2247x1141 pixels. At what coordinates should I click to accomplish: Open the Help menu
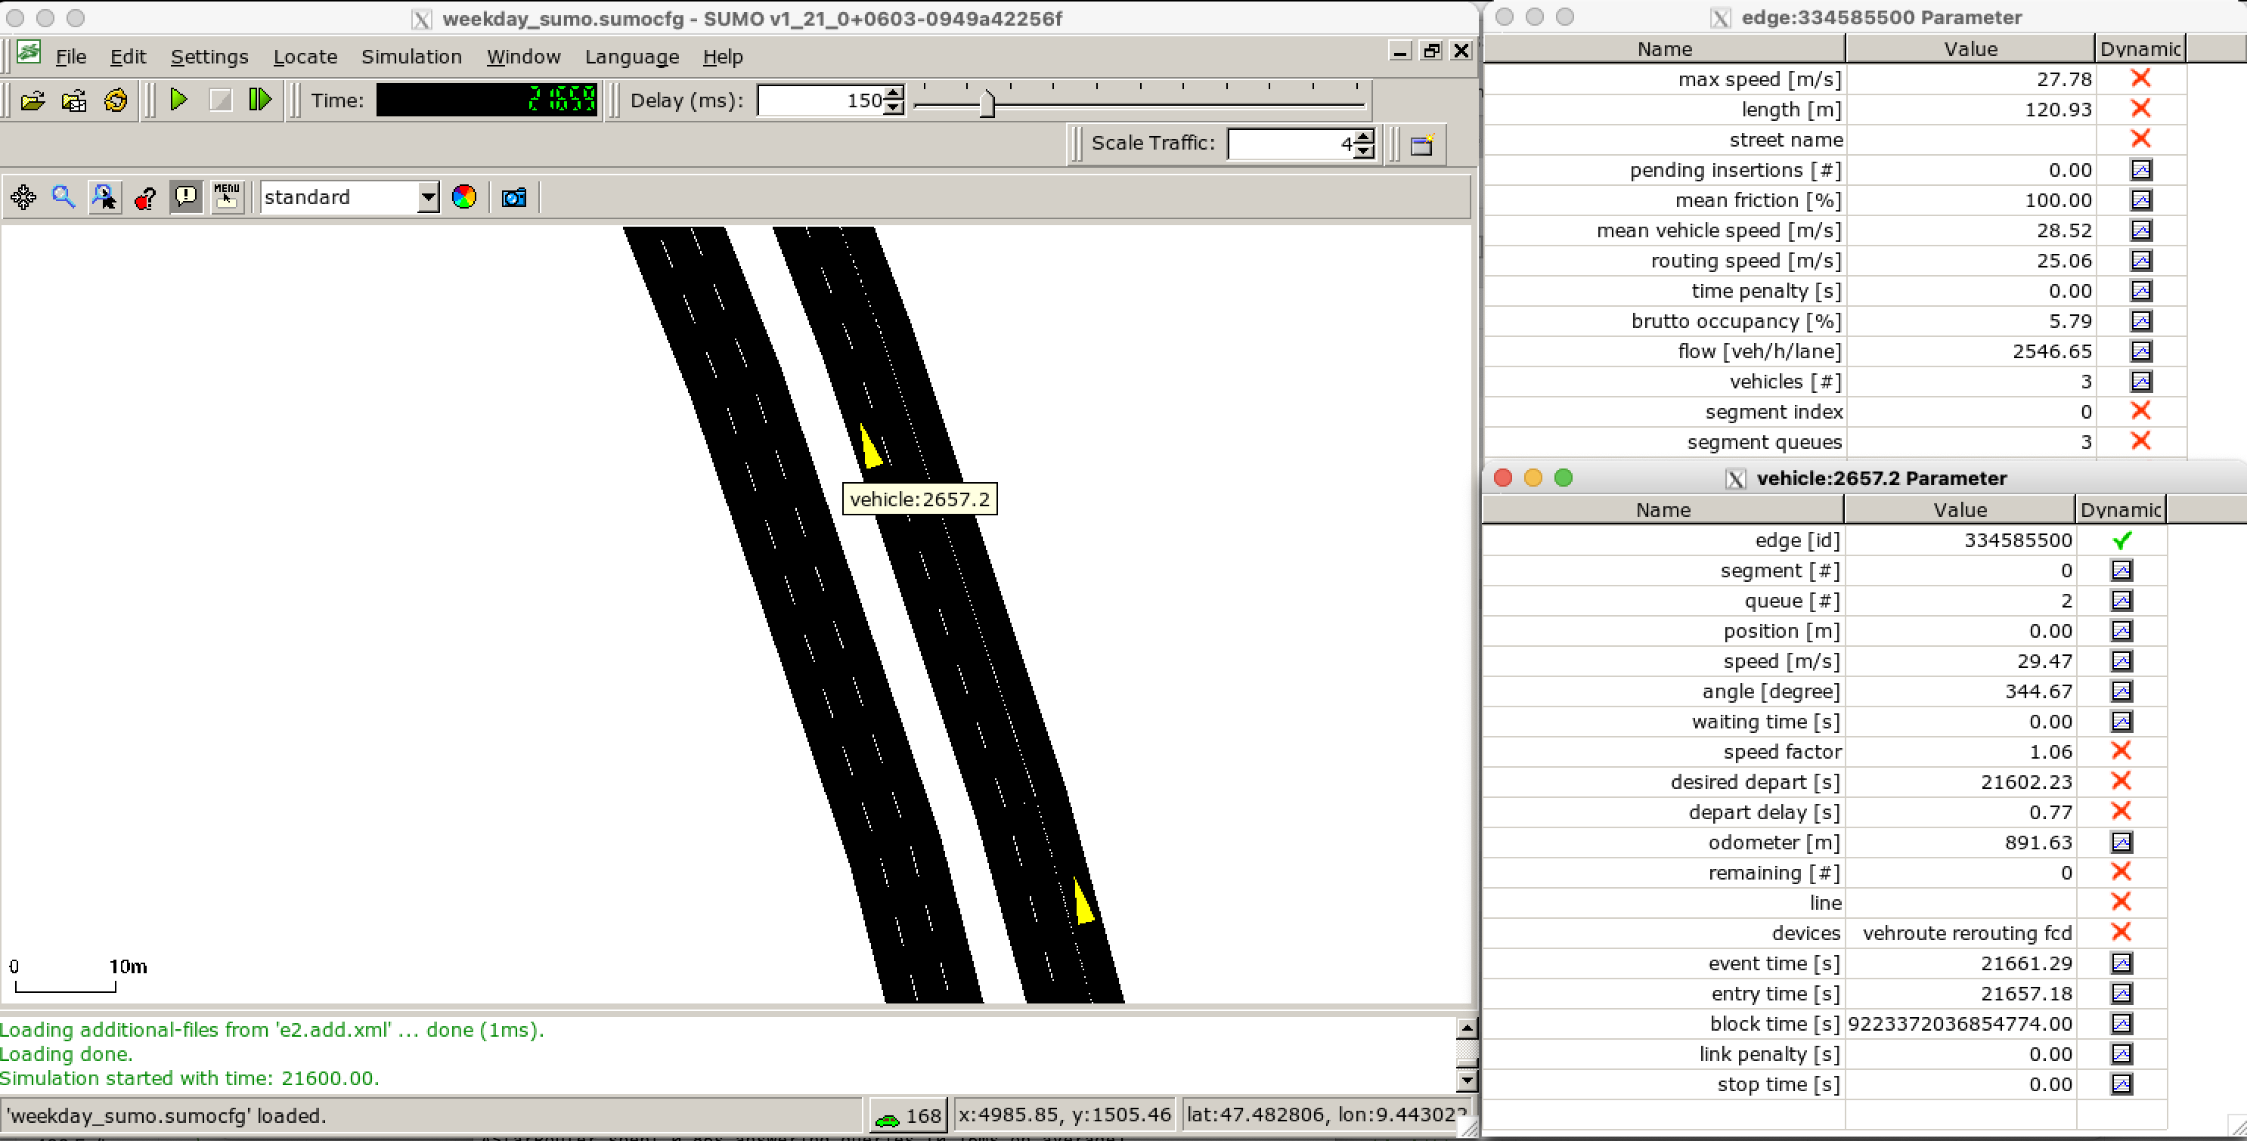[723, 57]
